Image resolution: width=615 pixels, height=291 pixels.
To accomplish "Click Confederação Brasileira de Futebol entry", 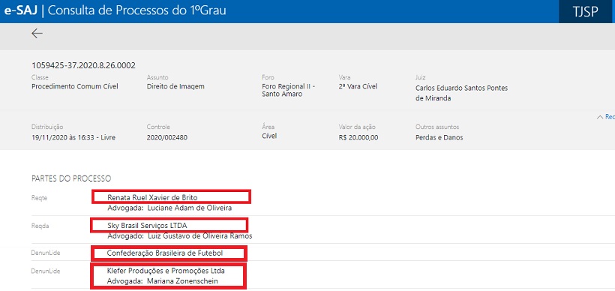I will click(165, 253).
